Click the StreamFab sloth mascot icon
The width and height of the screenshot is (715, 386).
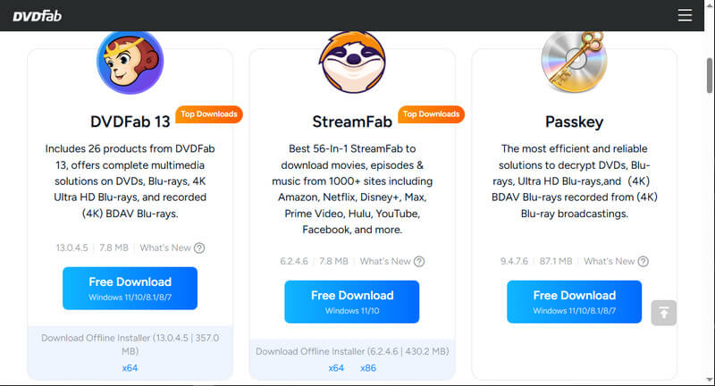(352, 62)
